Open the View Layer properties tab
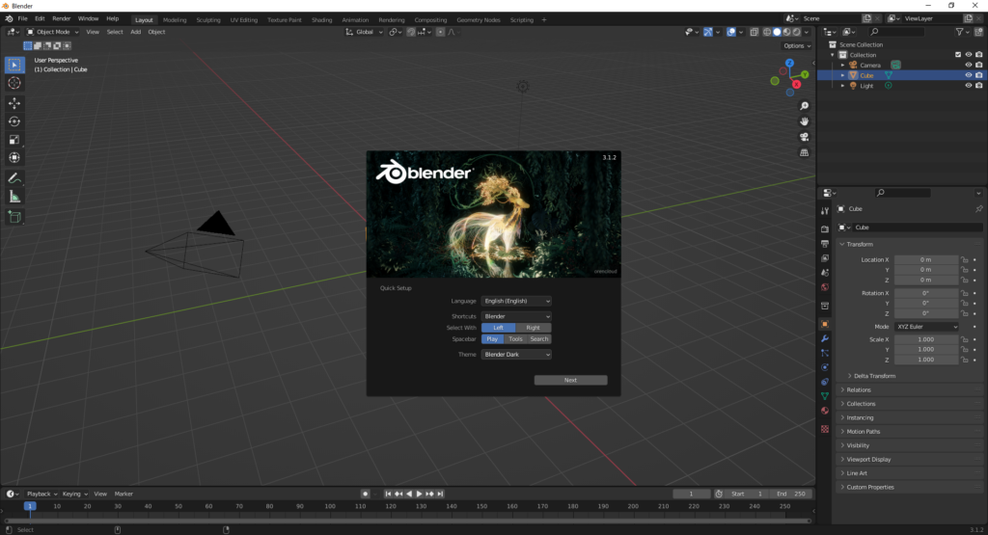988x535 pixels. (x=825, y=258)
